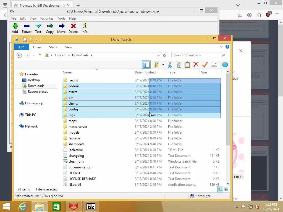Select Desktop in Favorites

pos(33,80)
